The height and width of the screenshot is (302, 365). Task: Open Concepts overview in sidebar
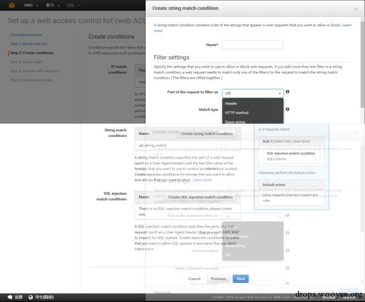click(26, 35)
